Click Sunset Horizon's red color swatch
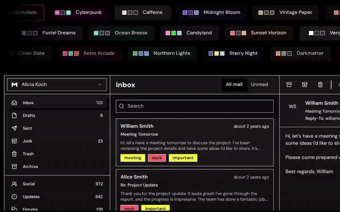This screenshot has height=212, width=340. coord(232,33)
